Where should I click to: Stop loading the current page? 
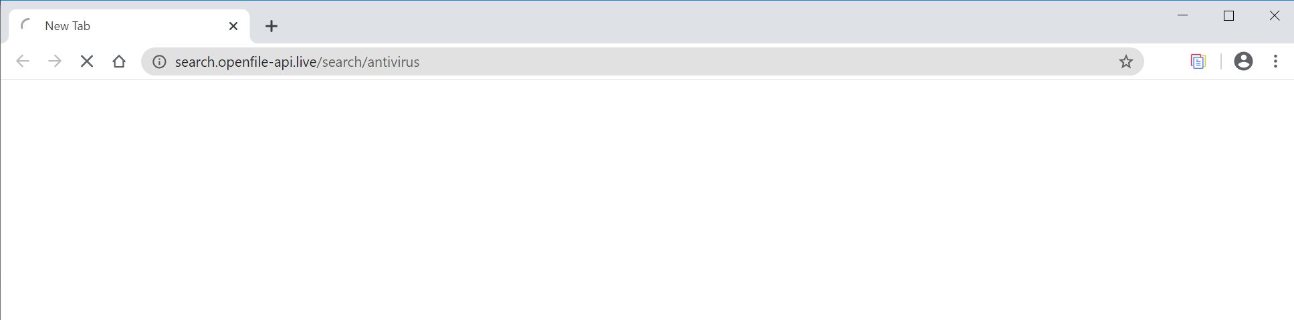86,61
